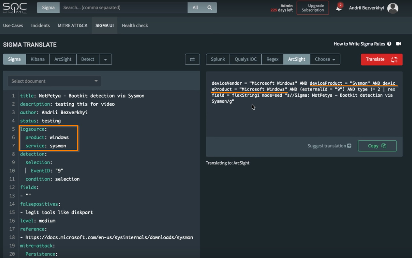This screenshot has height=258, width=412.
Task: Open the Choose target dropdown
Action: (x=325, y=59)
